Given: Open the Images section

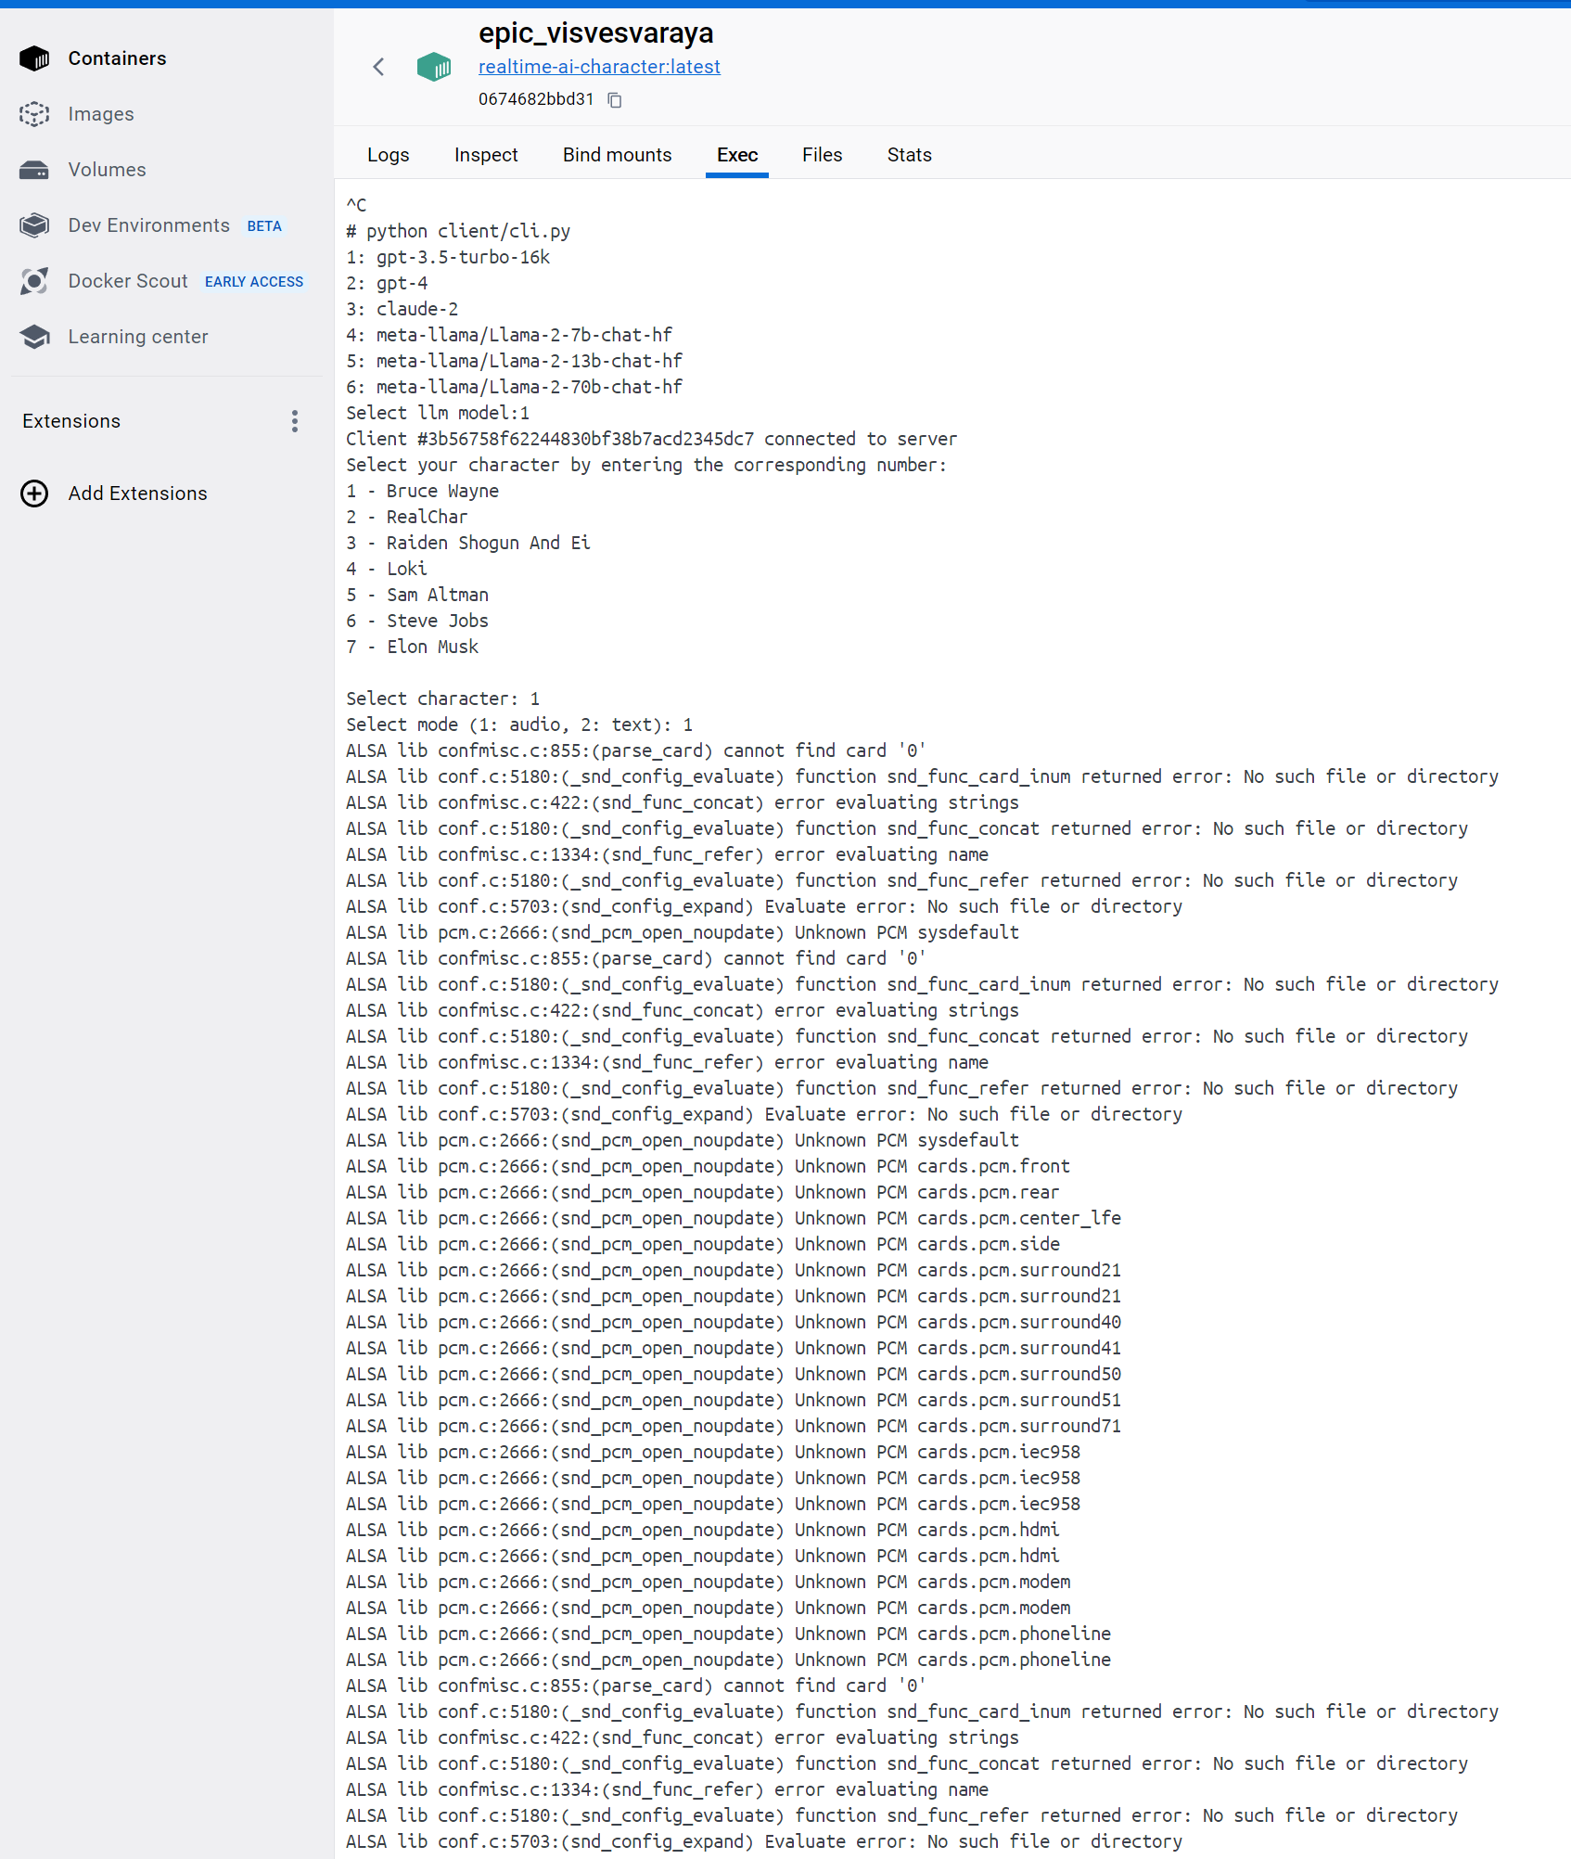Looking at the screenshot, I should coord(100,114).
